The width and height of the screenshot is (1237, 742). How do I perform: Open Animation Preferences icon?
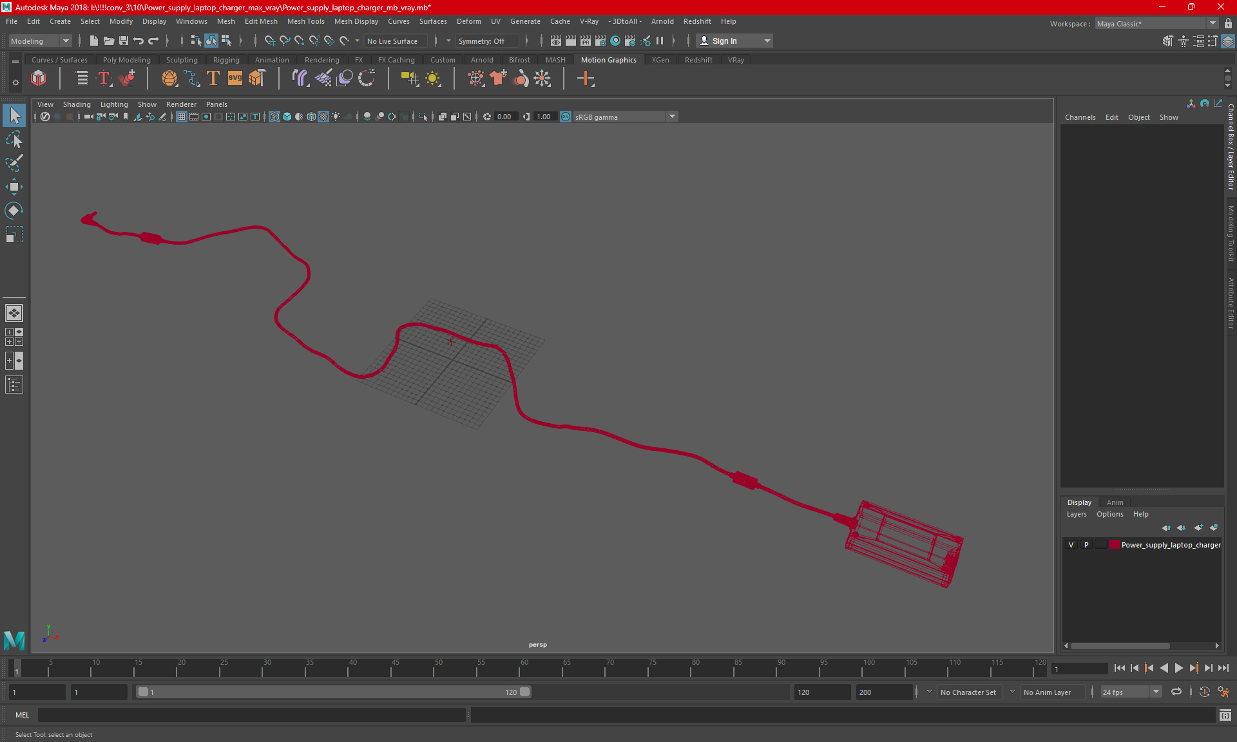click(x=1223, y=692)
